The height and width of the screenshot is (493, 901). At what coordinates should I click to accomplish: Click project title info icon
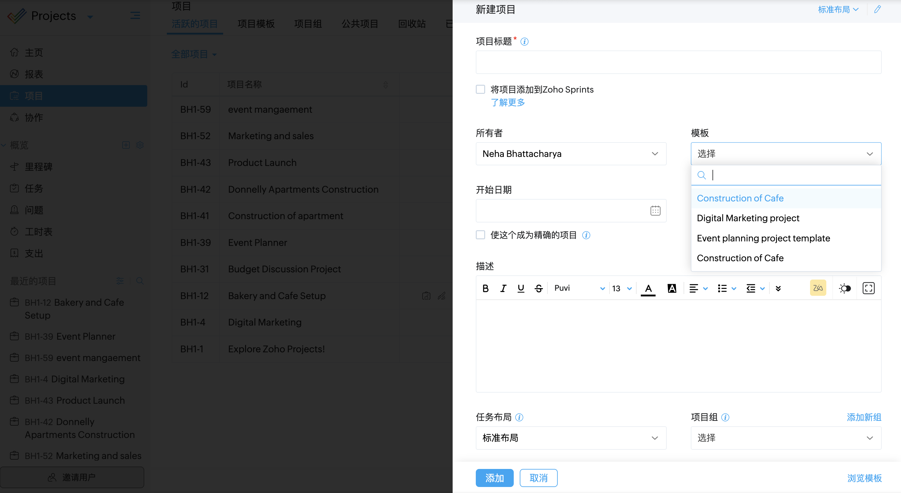(524, 42)
